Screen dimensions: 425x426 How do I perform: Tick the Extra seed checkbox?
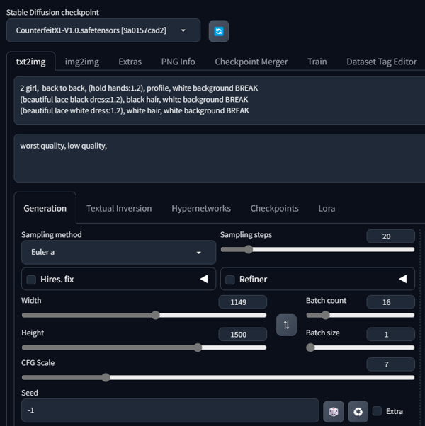coord(377,410)
